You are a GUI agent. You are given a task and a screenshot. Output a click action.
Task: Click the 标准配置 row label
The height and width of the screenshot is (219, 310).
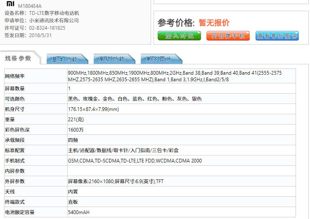click(14, 150)
